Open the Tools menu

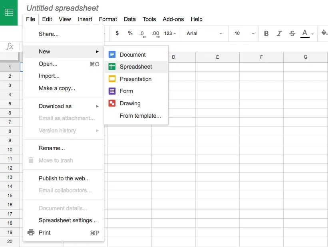[149, 19]
